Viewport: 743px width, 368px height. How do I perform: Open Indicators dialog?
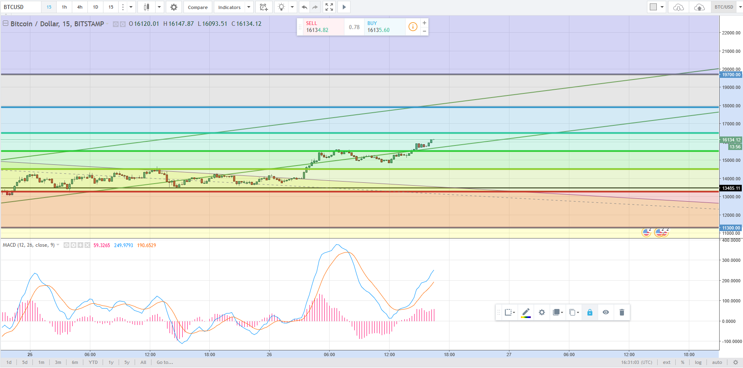(229, 7)
